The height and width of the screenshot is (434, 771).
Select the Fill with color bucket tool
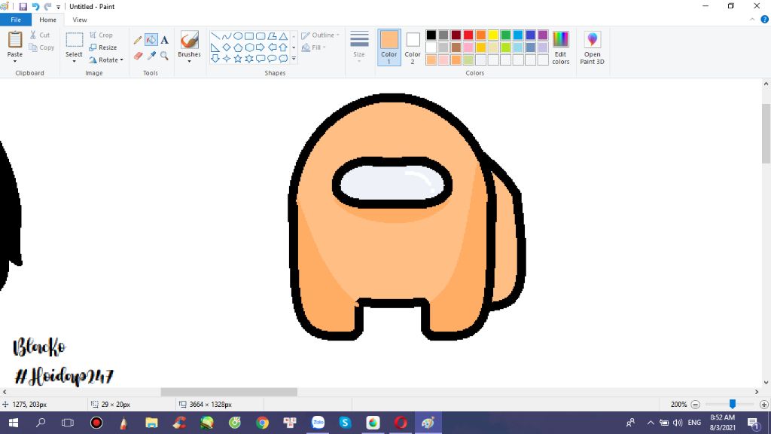tap(151, 40)
